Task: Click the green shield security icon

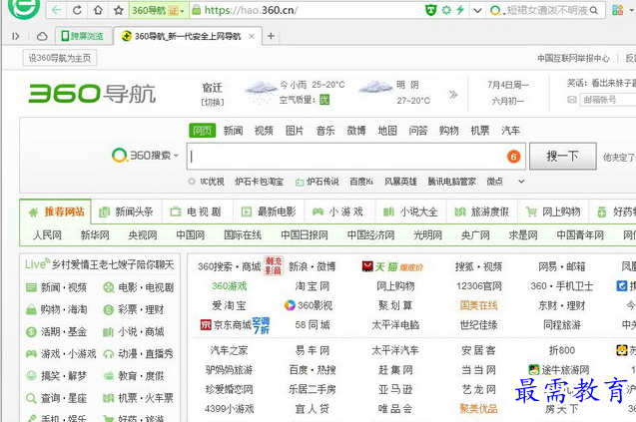Action: point(430,10)
